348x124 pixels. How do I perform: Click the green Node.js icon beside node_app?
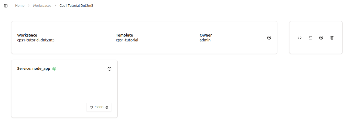(54, 69)
